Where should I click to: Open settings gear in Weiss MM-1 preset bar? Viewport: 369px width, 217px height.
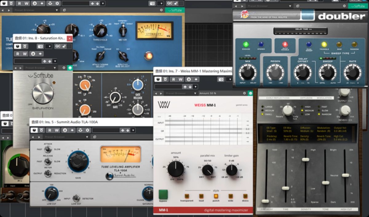pos(244,93)
